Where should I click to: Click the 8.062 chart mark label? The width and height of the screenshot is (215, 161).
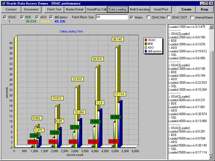(37, 118)
